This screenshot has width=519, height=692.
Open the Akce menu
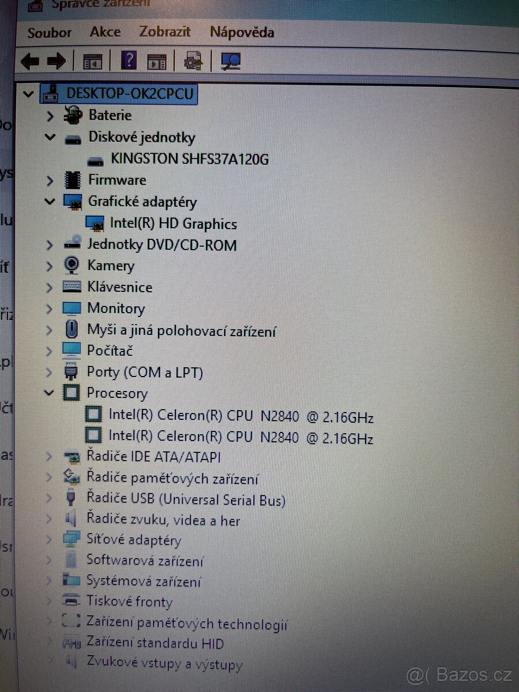pos(105,32)
